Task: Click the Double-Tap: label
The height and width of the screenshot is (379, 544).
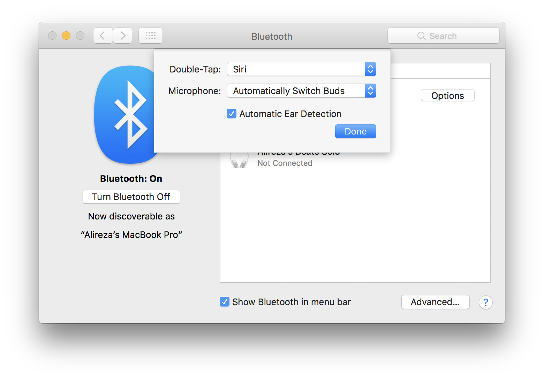Action: [x=195, y=69]
